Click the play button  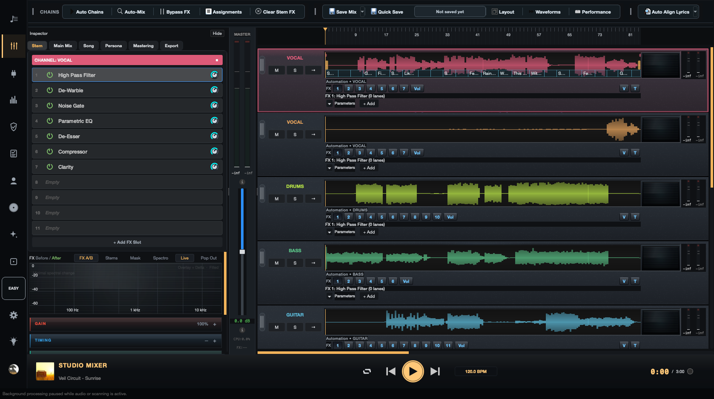(413, 371)
